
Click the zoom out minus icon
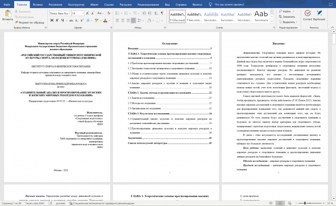(297, 203)
